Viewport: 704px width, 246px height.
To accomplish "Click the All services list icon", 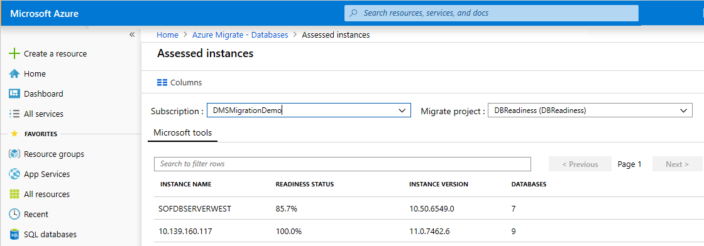I will (x=14, y=114).
